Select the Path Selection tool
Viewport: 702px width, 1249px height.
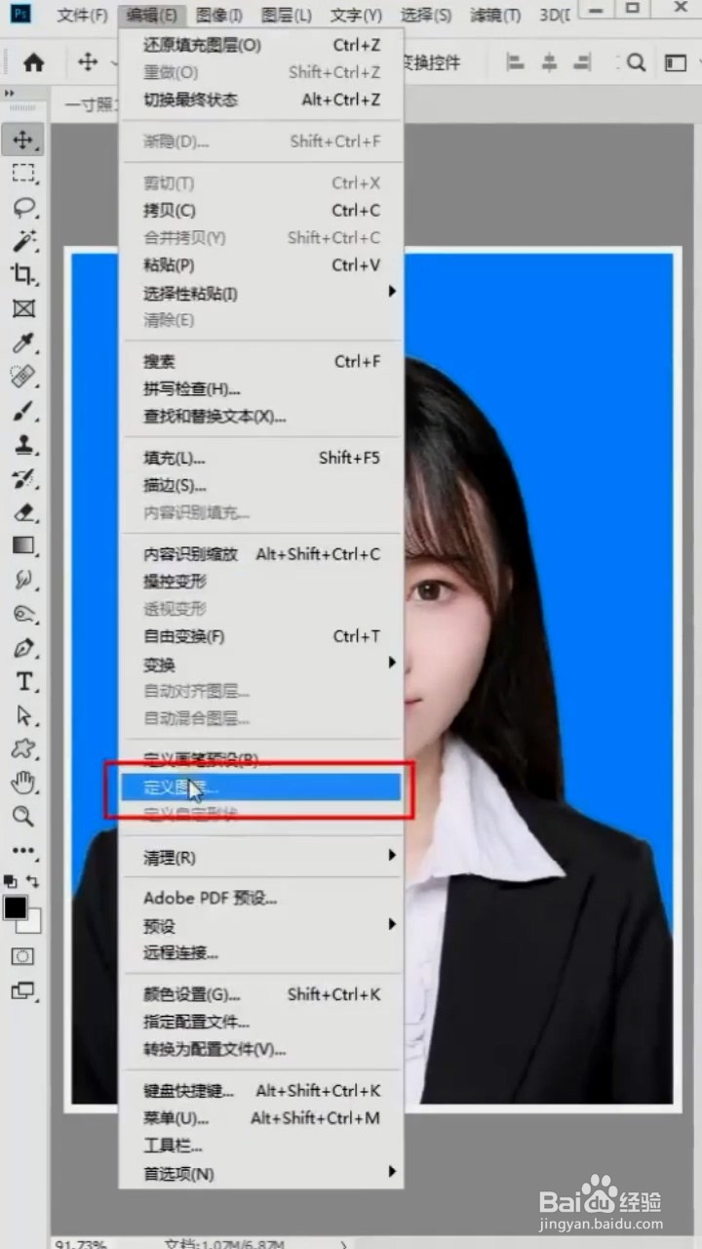(23, 715)
